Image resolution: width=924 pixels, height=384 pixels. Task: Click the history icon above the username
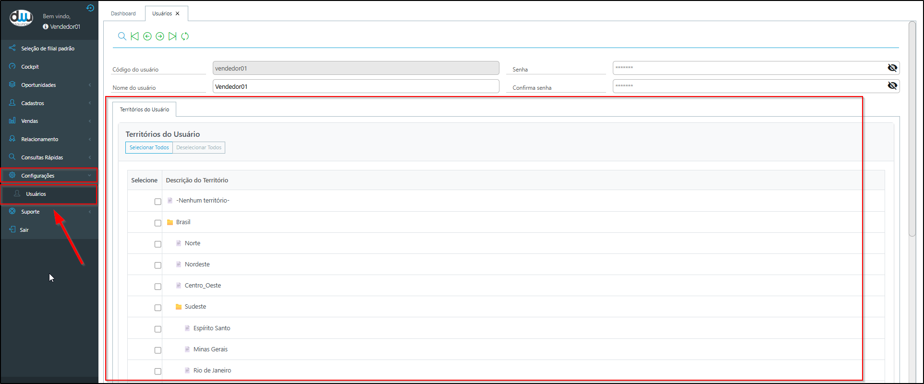click(90, 8)
